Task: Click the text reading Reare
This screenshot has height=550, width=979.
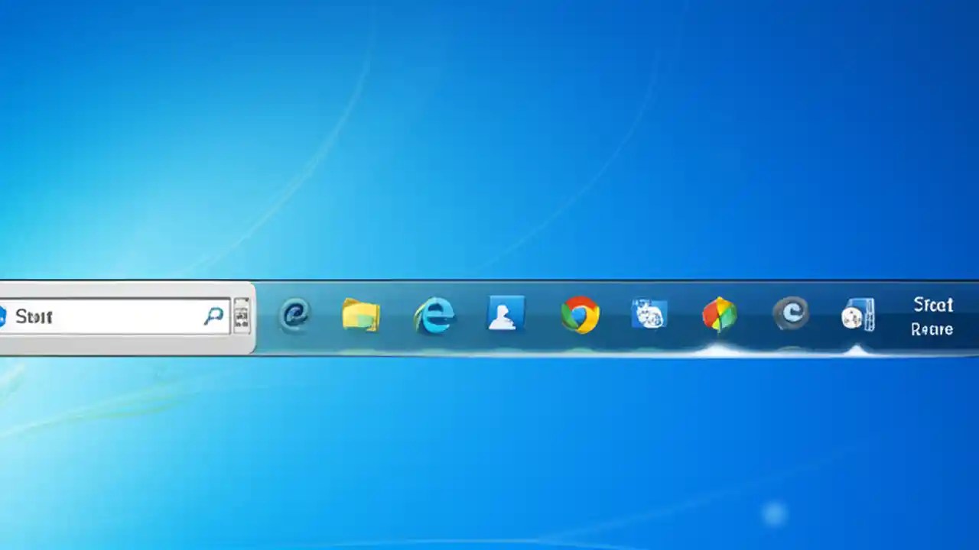Action: point(932,329)
